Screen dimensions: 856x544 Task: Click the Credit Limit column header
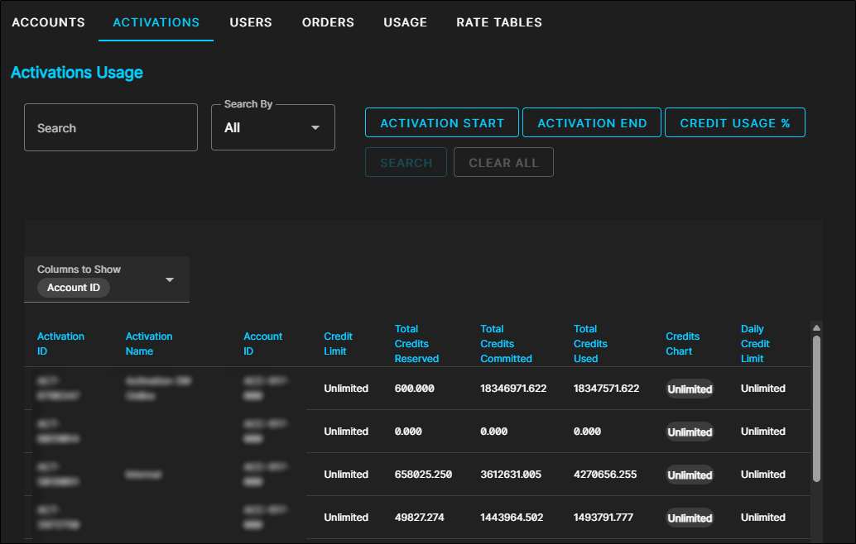(x=338, y=344)
